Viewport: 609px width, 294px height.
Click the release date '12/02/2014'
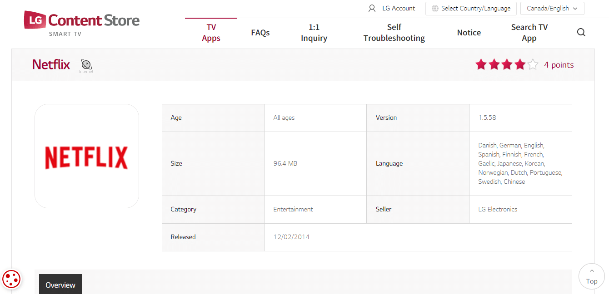point(291,237)
